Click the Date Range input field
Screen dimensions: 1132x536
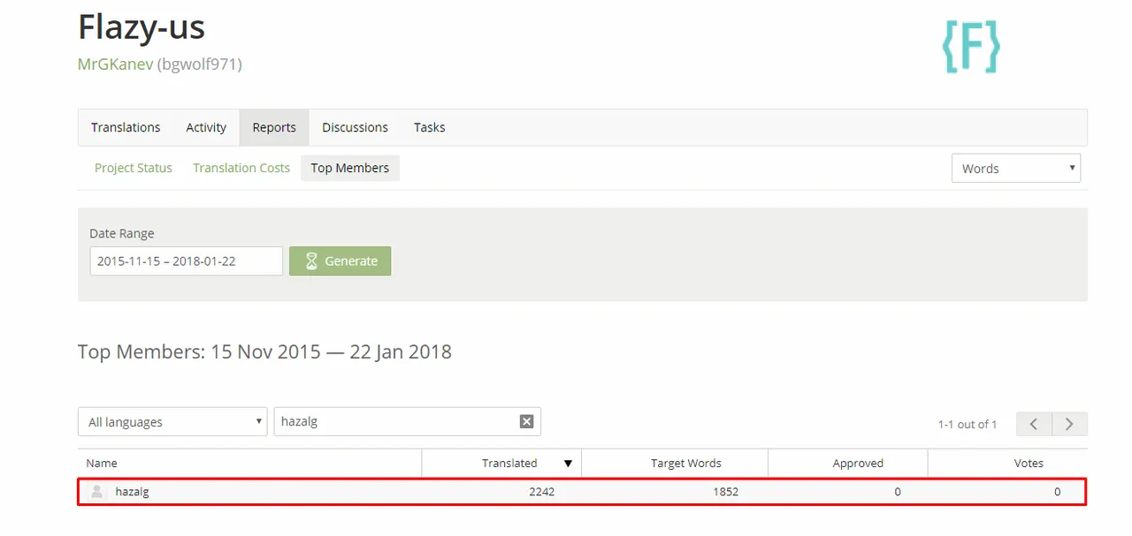point(186,260)
